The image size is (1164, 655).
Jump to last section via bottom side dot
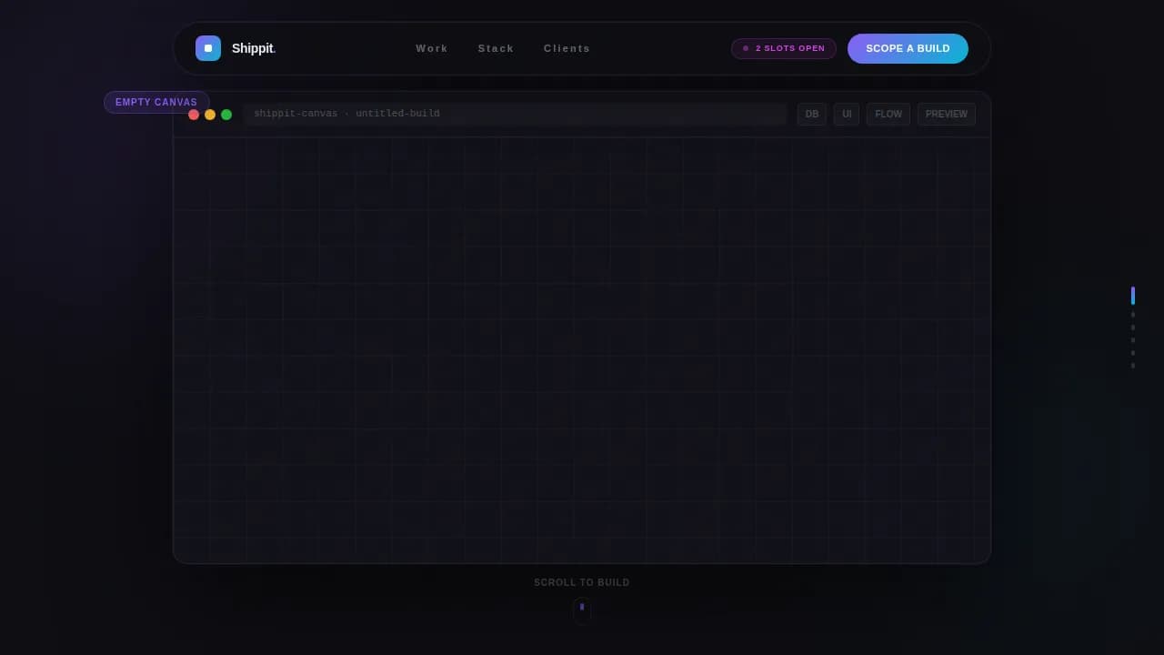coord(1133,366)
